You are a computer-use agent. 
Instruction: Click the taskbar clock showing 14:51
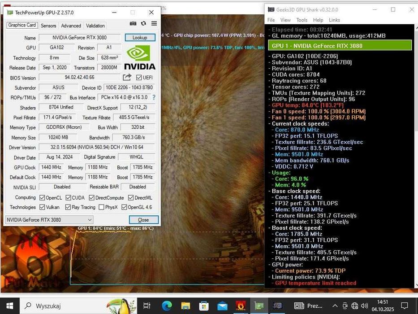pyautogui.click(x=383, y=306)
